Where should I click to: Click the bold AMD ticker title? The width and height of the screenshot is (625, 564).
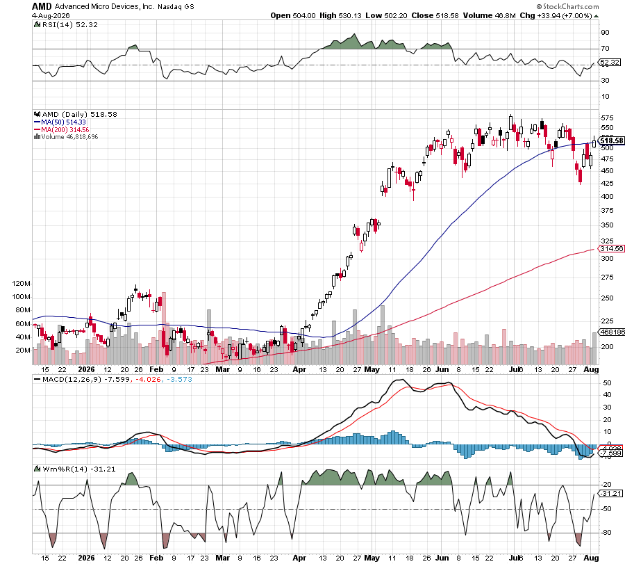point(42,6)
